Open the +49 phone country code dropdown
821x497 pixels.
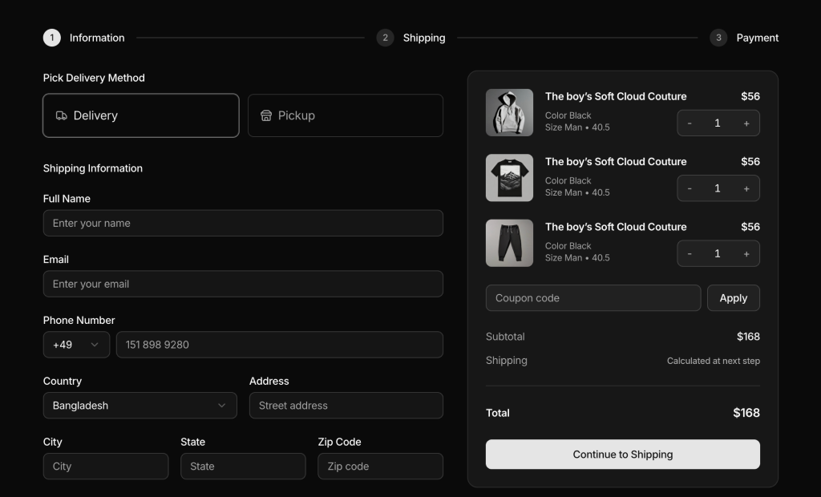coord(76,345)
